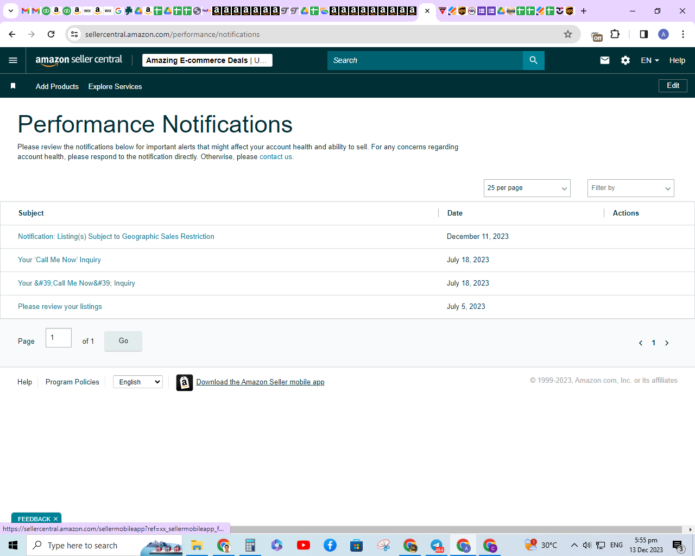
Task: Open Please review your listings notification
Action: pyautogui.click(x=60, y=307)
